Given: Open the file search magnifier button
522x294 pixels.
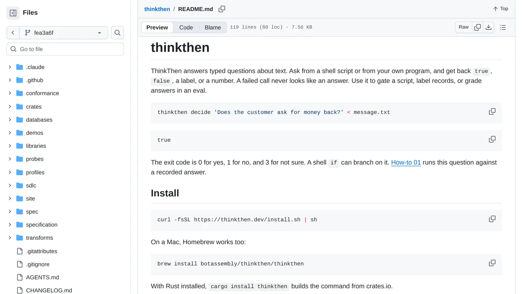Looking at the screenshot, I should point(117,33).
